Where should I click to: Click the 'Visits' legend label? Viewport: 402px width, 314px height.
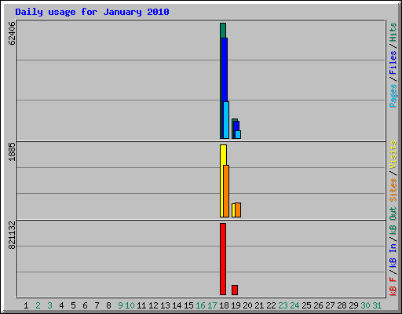[393, 155]
